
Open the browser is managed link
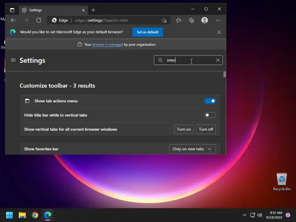click(108, 45)
